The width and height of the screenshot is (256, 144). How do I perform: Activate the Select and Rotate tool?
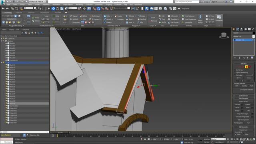click(58, 8)
